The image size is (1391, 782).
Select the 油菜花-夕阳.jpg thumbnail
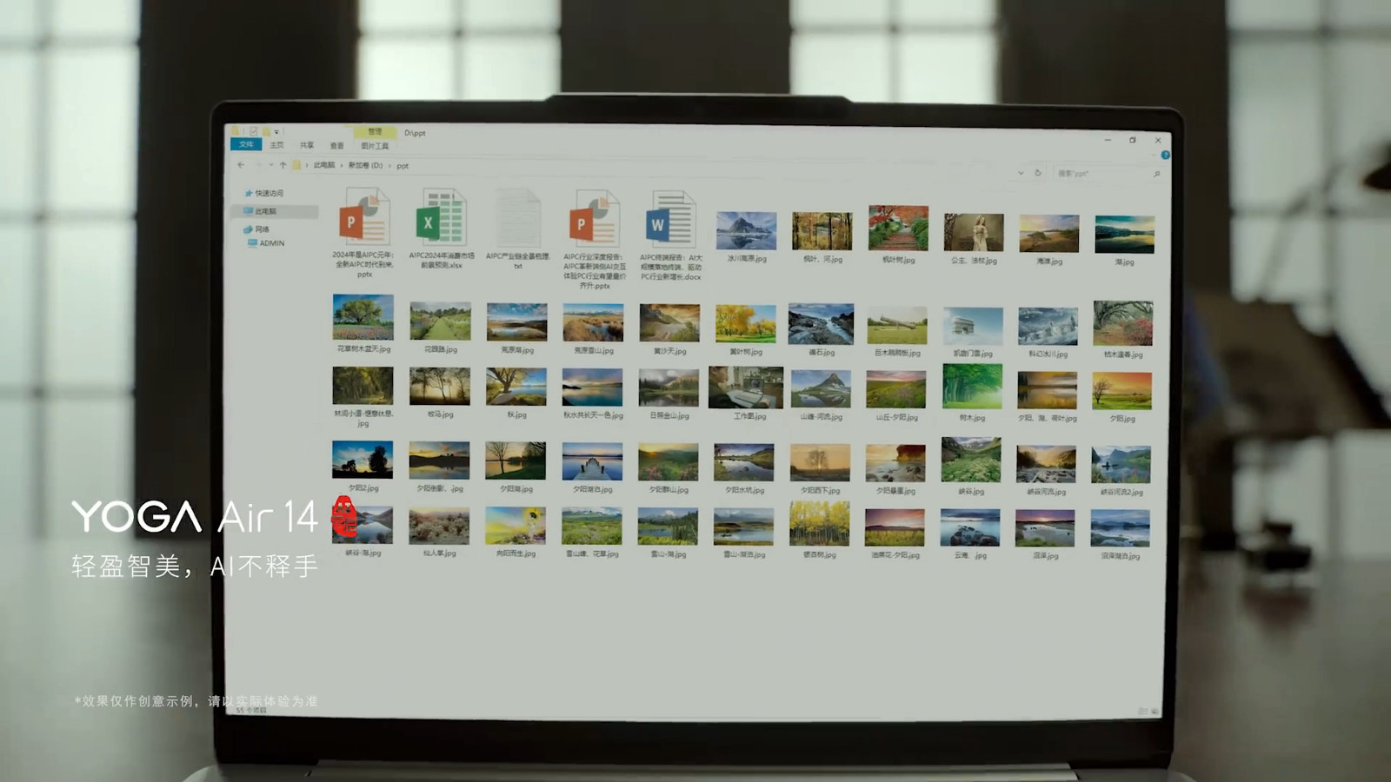(x=895, y=528)
